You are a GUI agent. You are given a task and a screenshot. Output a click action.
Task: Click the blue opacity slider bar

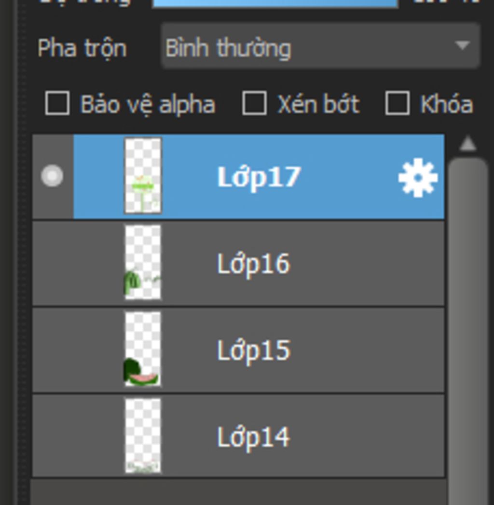(x=275, y=3)
